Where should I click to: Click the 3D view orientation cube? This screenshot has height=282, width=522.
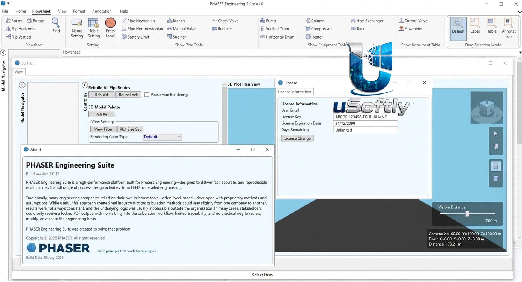[x=487, y=108]
